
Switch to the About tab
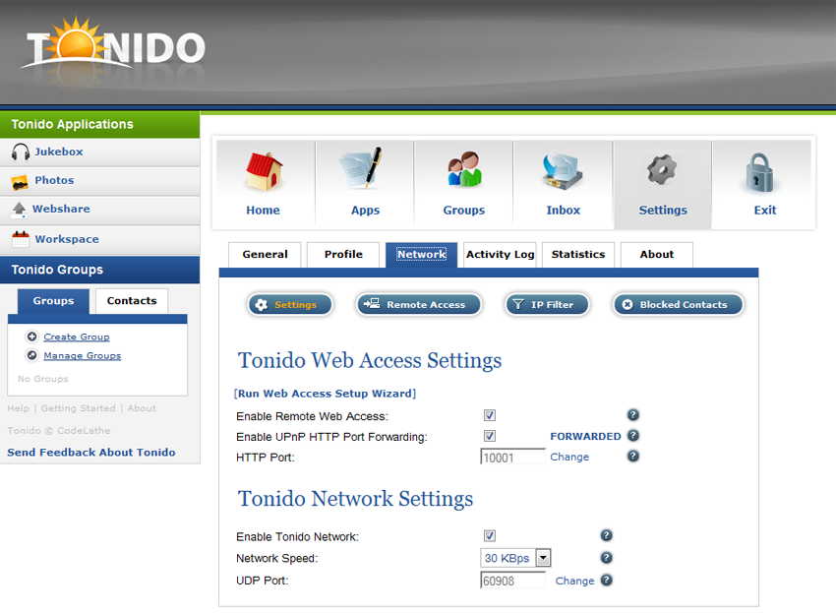point(657,255)
